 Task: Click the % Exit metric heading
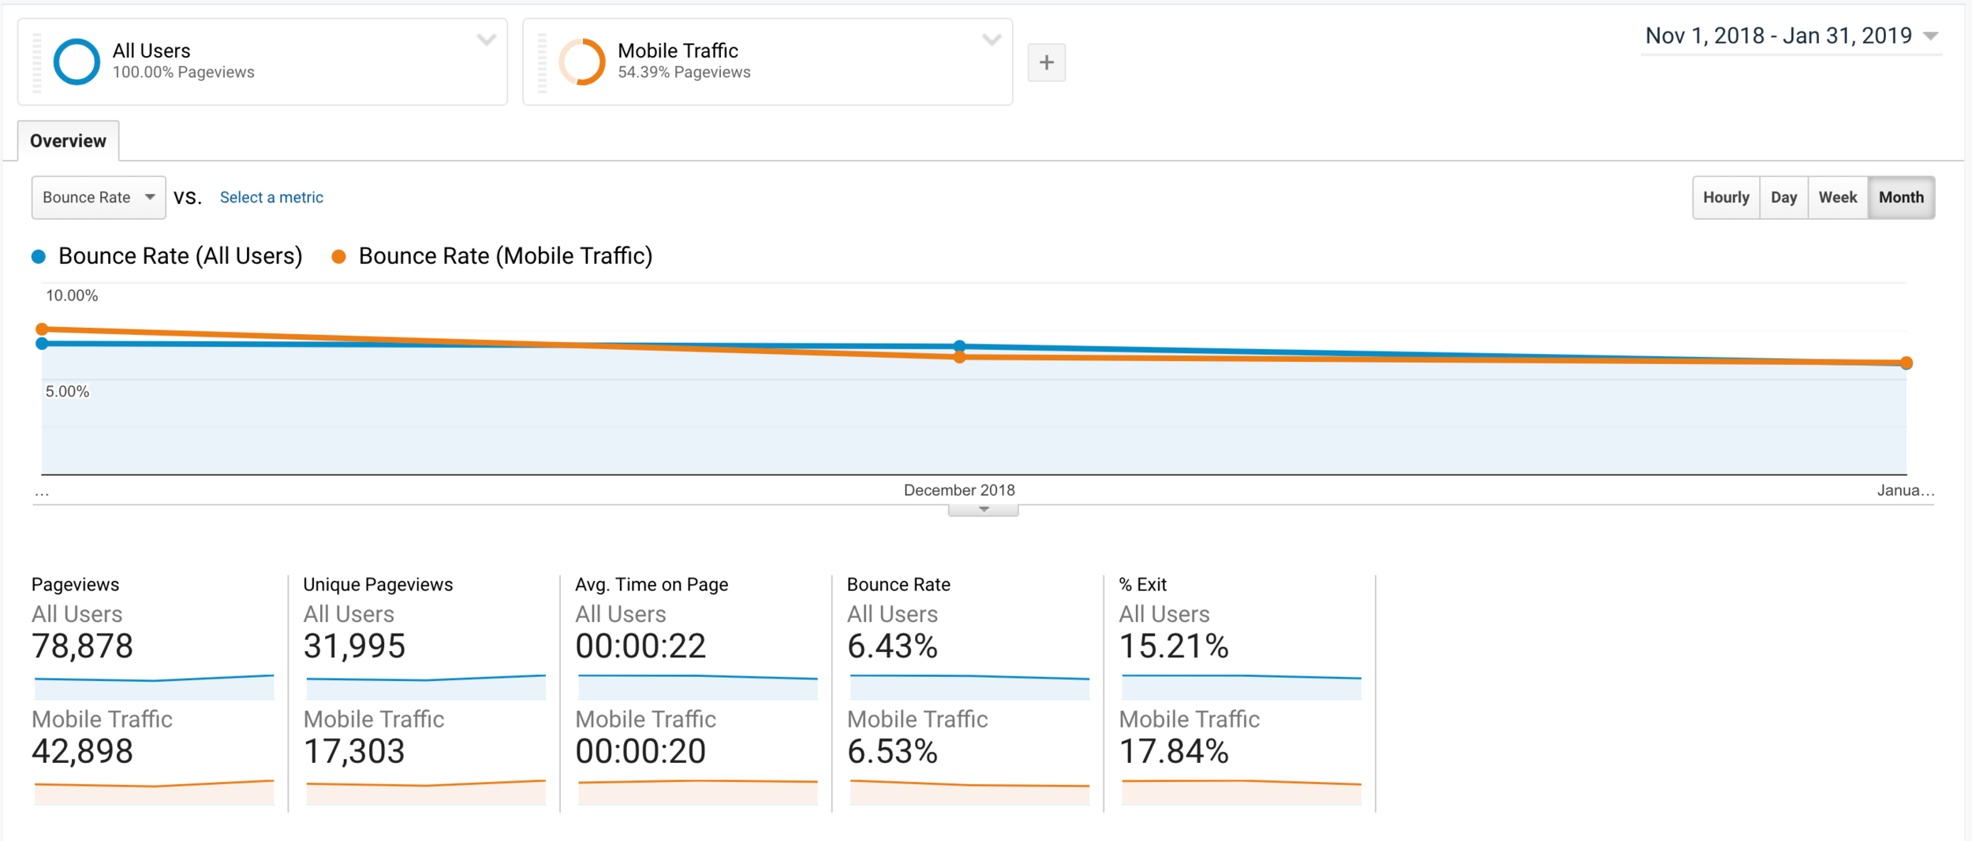tap(1142, 585)
